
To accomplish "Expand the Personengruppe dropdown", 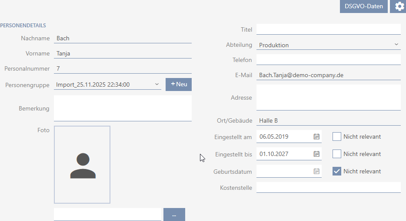I will [x=157, y=84].
